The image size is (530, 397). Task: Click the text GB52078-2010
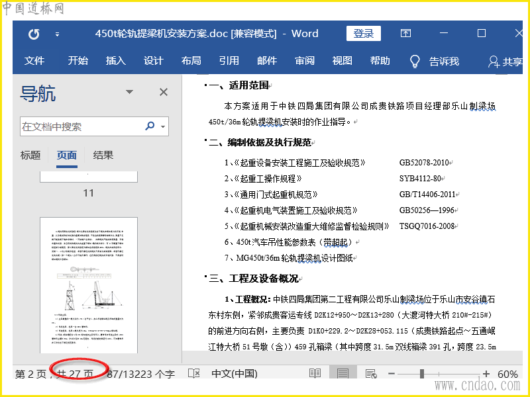point(424,163)
